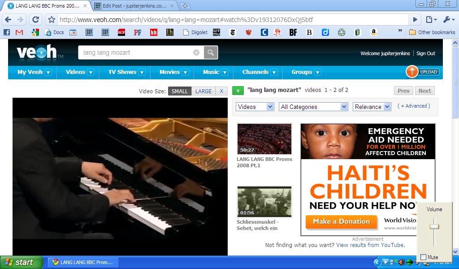The width and height of the screenshot is (459, 269).
Task: Click the orange Upload arrow icon
Action: (x=411, y=72)
